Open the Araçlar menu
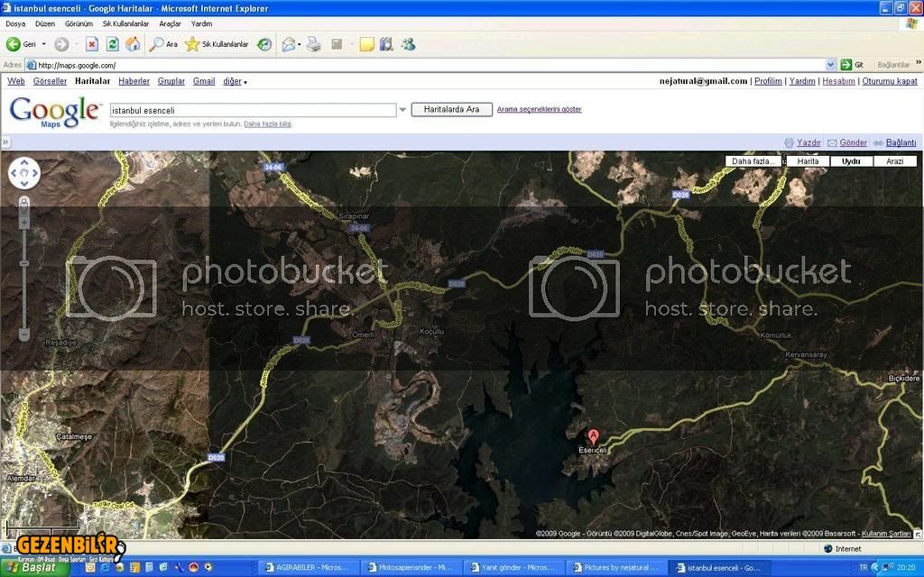 (x=170, y=23)
